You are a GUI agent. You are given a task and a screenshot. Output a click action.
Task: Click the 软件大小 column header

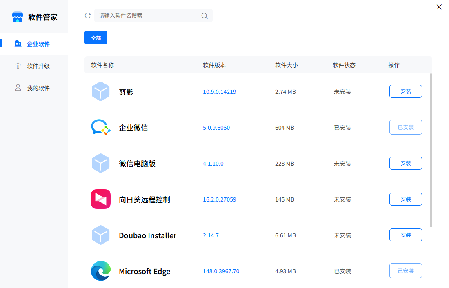[287, 65]
